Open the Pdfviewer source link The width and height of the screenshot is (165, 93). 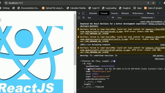point(160,59)
